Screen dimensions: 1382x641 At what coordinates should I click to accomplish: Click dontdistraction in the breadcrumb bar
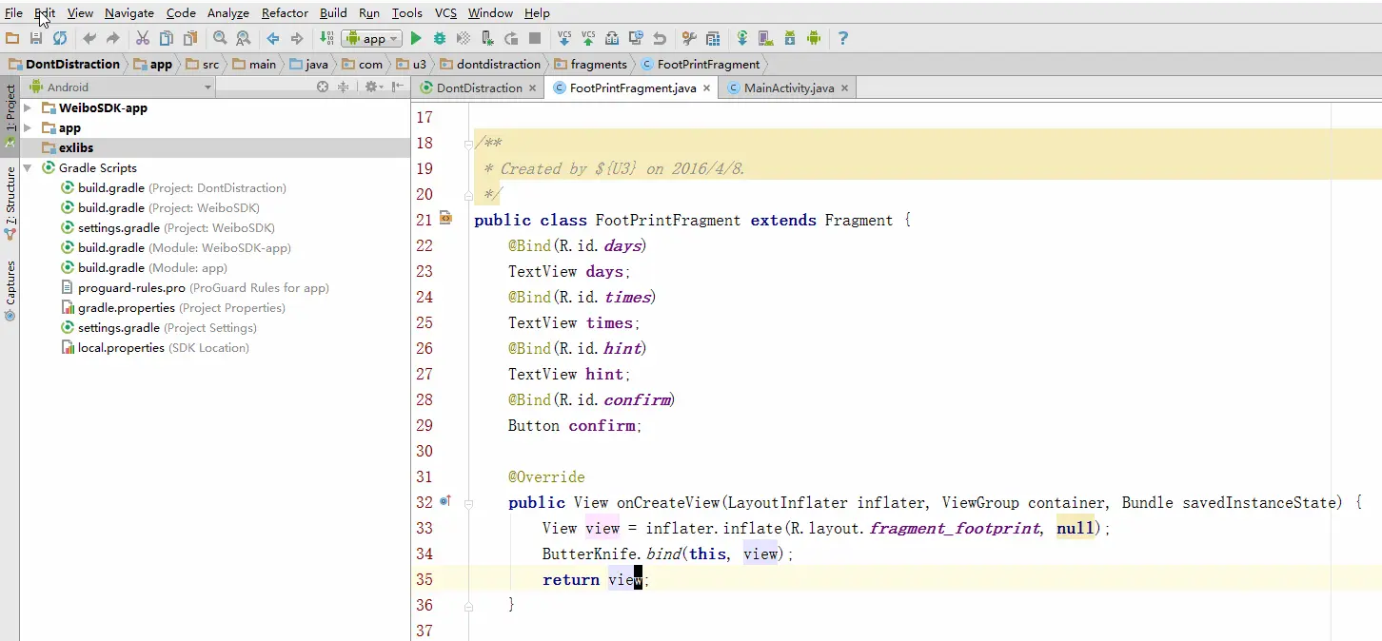498,65
